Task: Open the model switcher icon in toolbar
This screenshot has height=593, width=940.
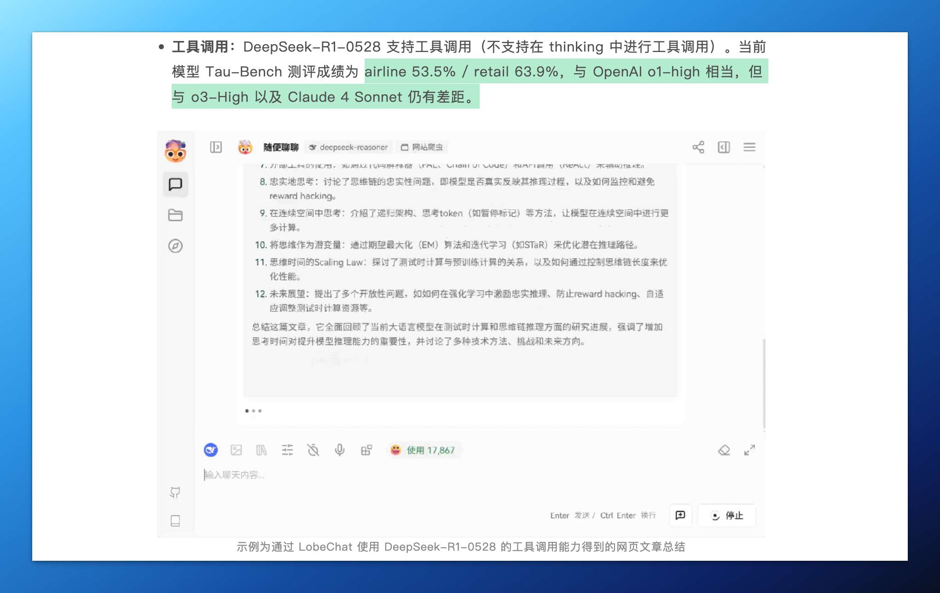Action: coord(211,450)
